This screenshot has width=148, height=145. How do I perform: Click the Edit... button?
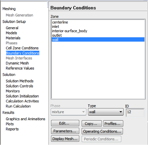pos(65,123)
